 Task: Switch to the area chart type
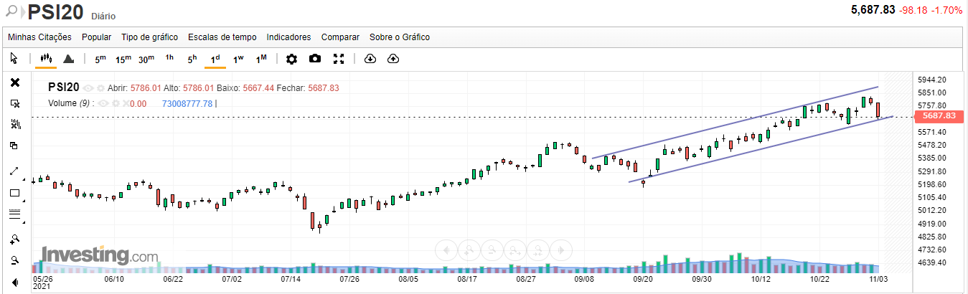pos(68,59)
